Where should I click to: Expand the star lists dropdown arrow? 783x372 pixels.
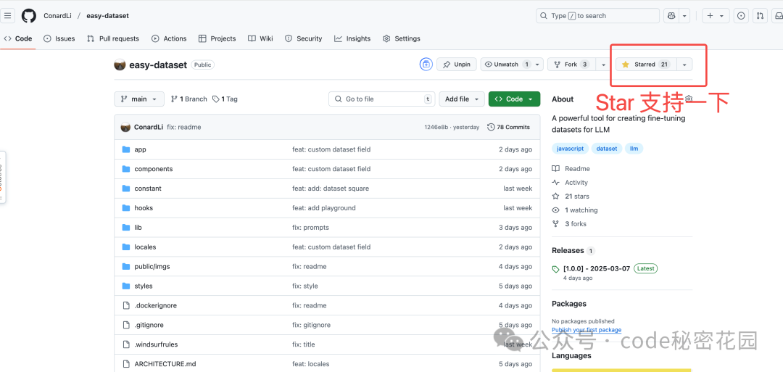coord(684,65)
